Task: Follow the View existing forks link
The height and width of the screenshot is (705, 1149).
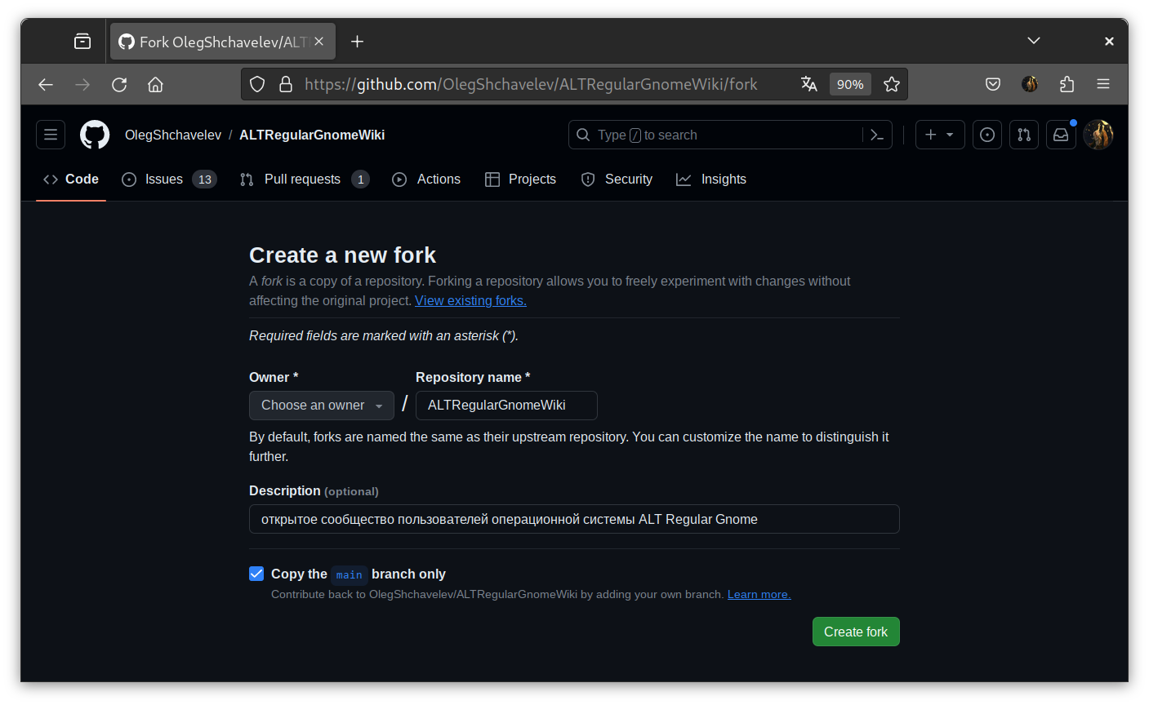Action: point(470,300)
